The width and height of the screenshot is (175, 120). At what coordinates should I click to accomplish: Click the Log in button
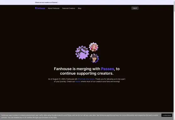(x=135, y=8)
